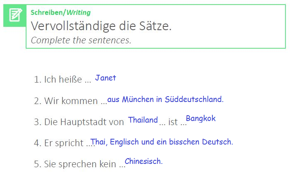290x173 pixels.
Task: Select the blue answer "Bangkok"
Action: (201, 119)
